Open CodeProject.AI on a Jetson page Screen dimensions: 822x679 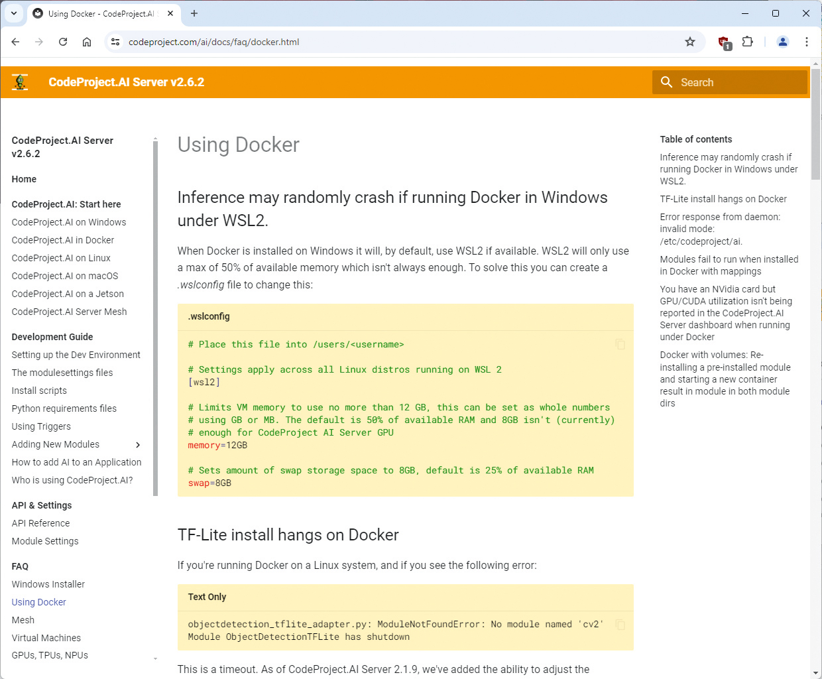pos(68,294)
